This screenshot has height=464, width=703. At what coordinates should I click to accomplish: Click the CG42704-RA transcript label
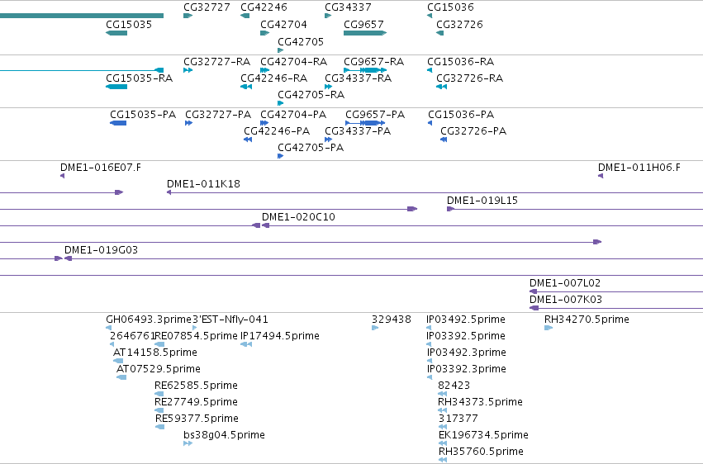click(293, 61)
